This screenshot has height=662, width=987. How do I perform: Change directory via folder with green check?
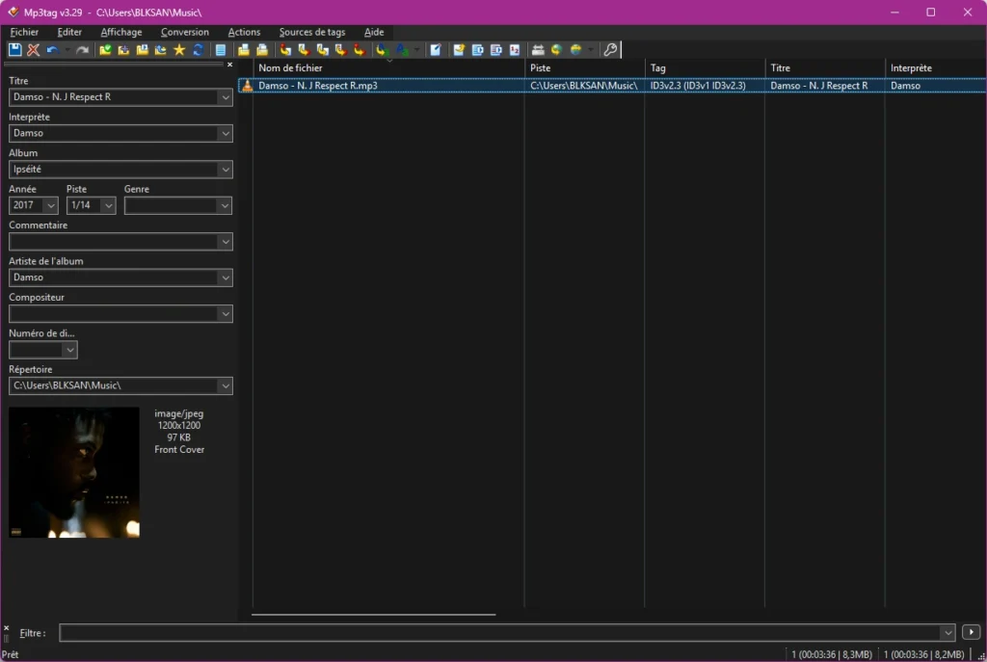(x=105, y=50)
